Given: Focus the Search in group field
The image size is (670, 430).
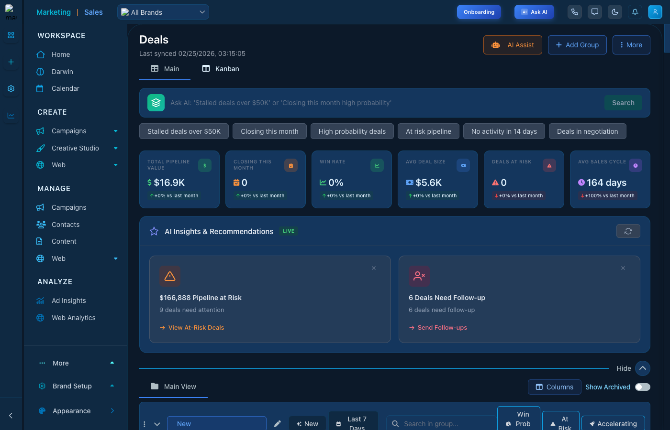Looking at the screenshot, I should (x=441, y=424).
